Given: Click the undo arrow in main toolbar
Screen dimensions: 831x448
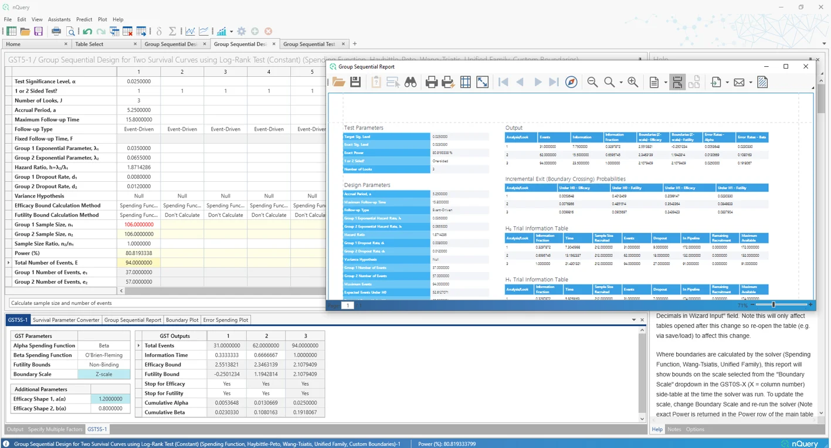Looking at the screenshot, I should tap(87, 32).
